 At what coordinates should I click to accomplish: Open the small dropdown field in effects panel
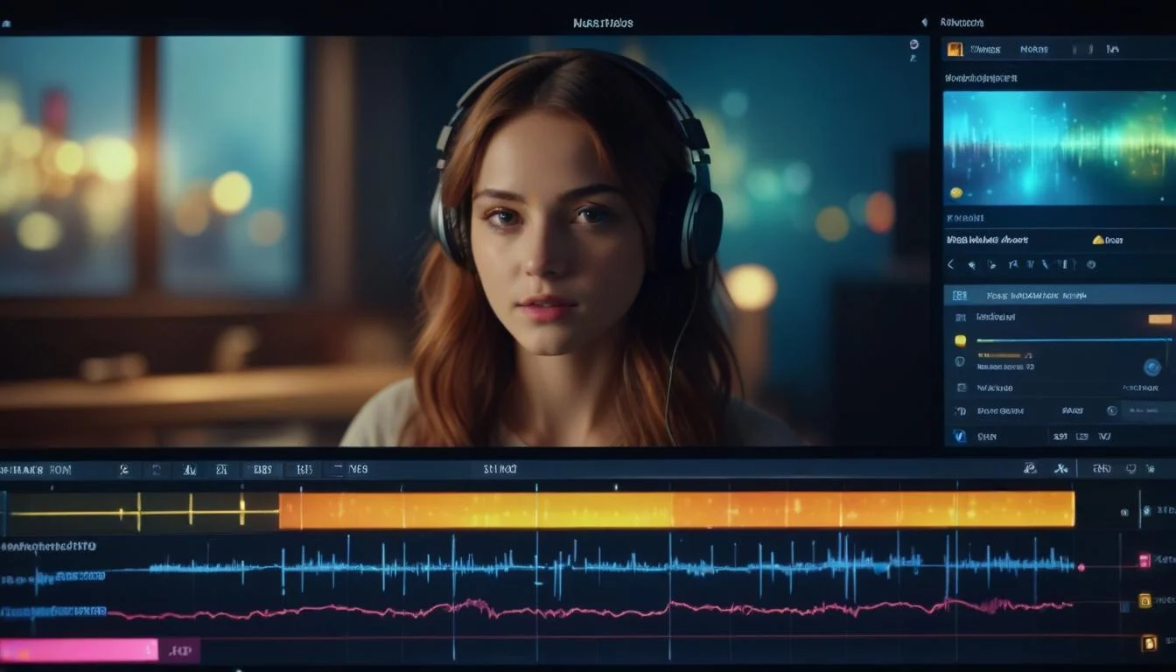(1148, 409)
